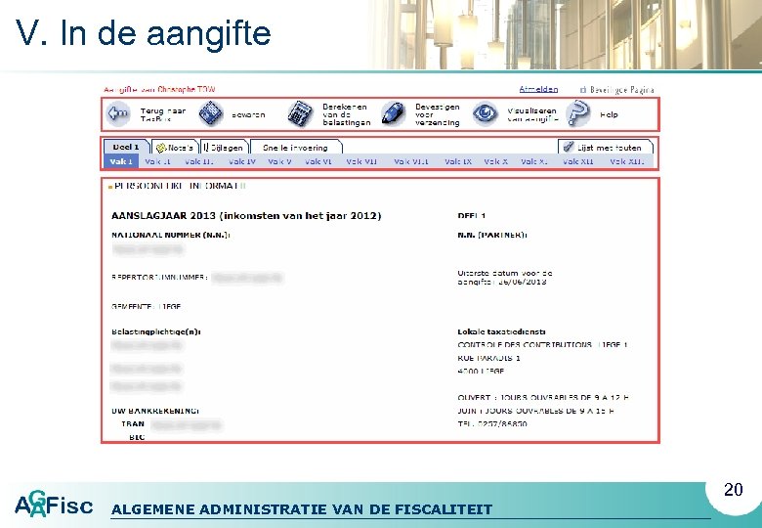762x528 pixels.
Task: Click the BIC label
Action: click(x=137, y=437)
